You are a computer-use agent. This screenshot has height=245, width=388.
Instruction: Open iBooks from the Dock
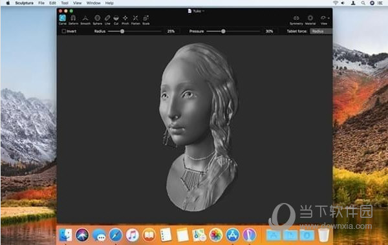coord(149,235)
